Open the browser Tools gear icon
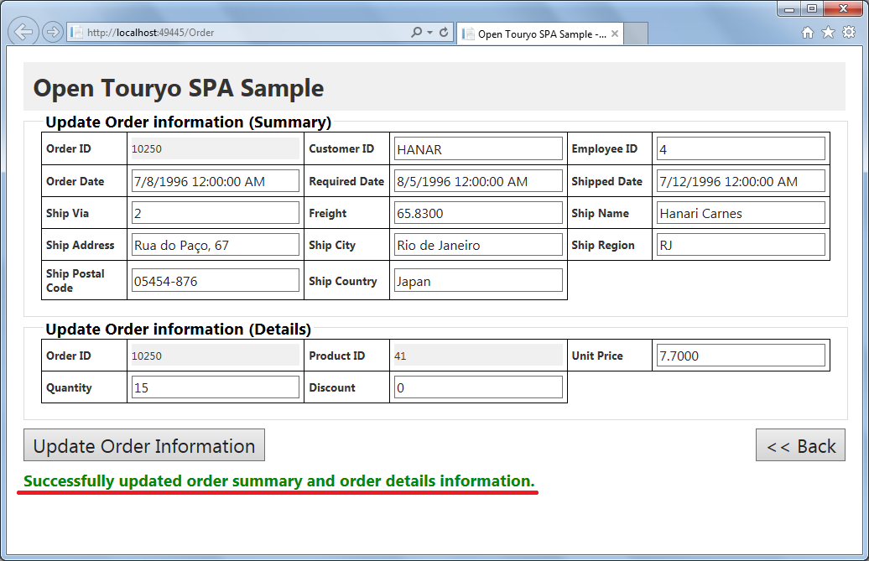The image size is (869, 561). (x=848, y=33)
